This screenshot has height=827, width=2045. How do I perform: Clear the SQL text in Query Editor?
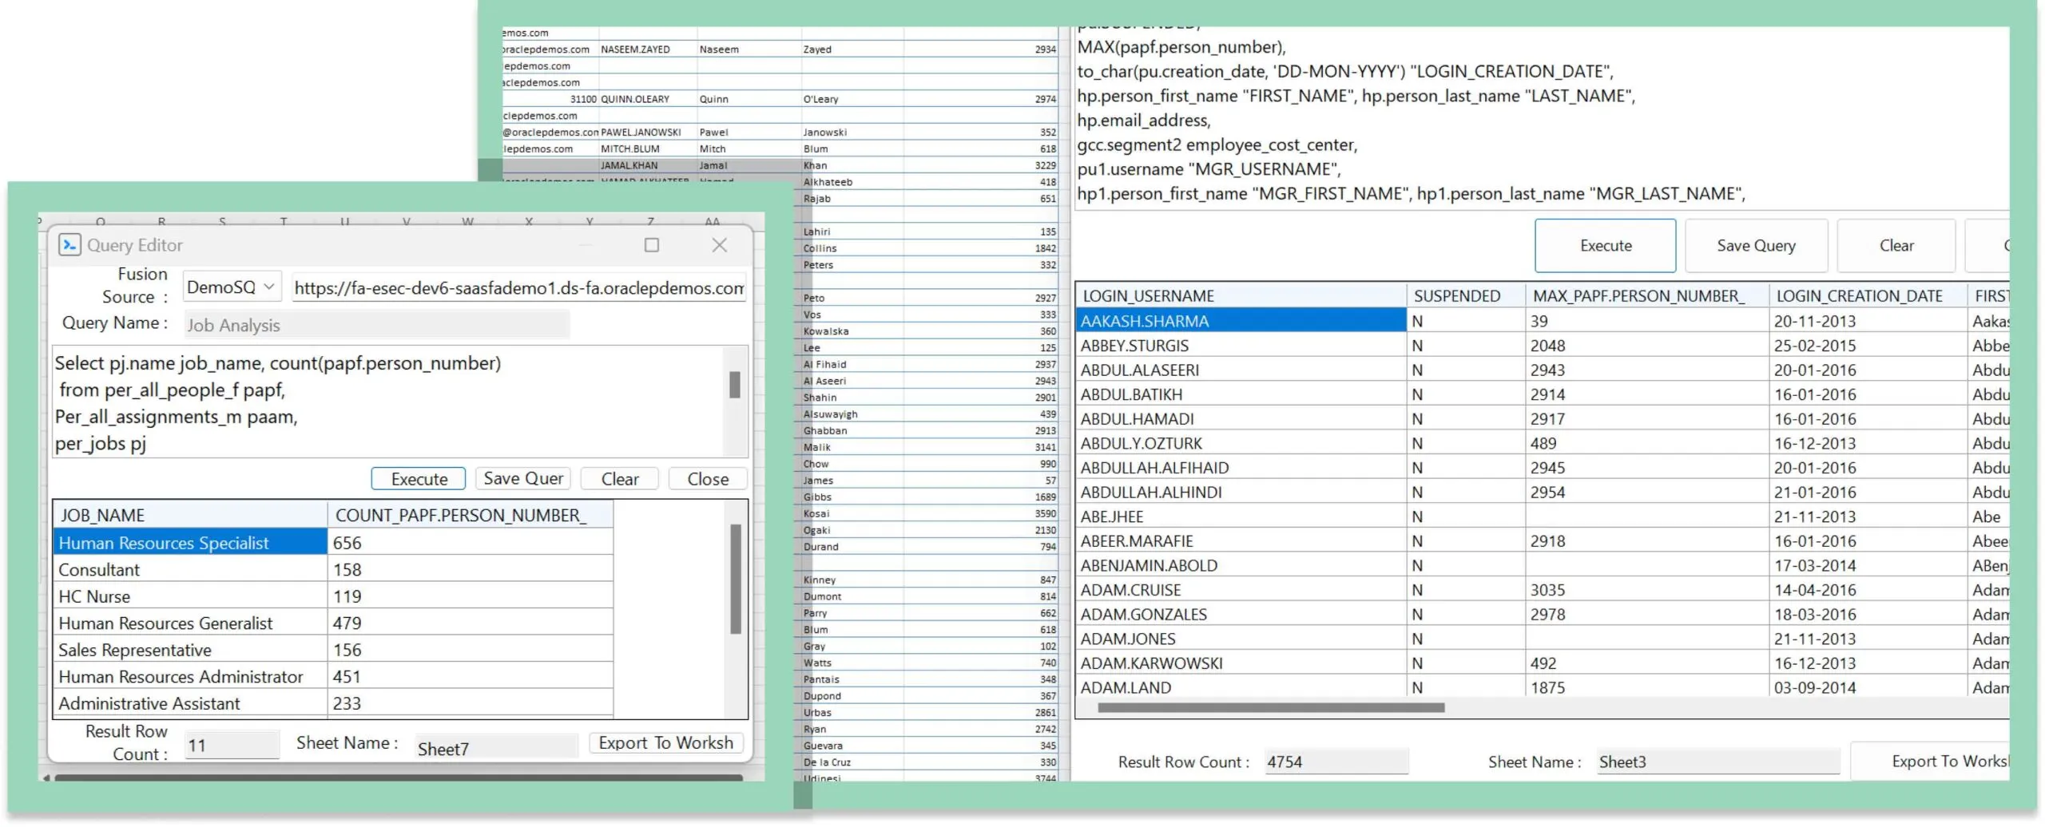[x=619, y=478]
